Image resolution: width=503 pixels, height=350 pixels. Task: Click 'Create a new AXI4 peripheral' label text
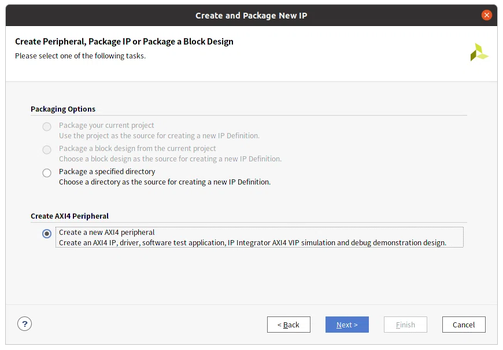tap(107, 232)
